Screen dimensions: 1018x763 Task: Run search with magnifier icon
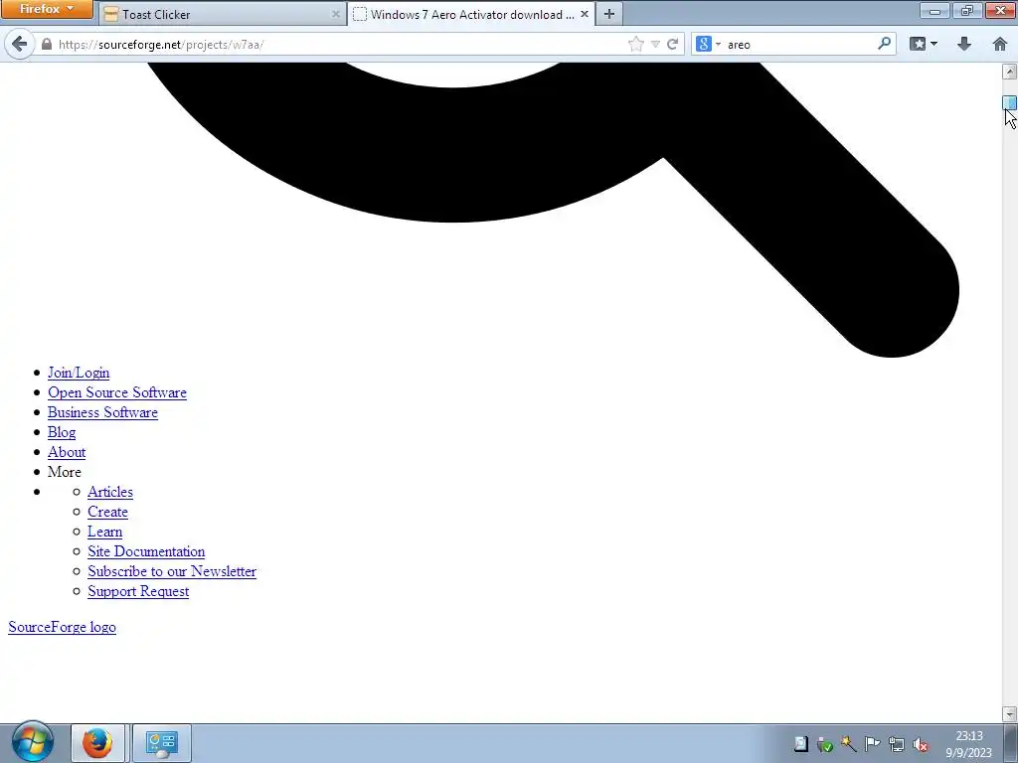coord(884,44)
